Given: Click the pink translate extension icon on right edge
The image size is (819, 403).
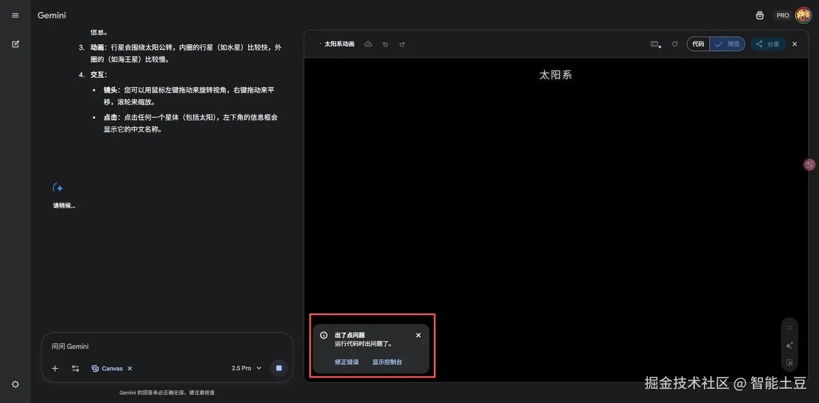Looking at the screenshot, I should point(810,164).
